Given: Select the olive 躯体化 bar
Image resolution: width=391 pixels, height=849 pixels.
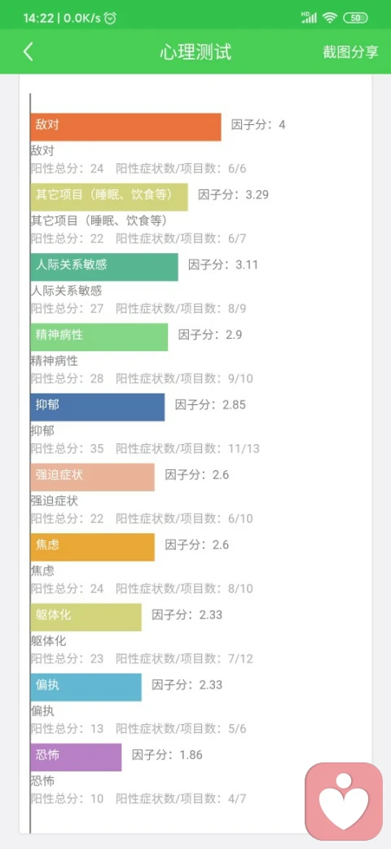Looking at the screenshot, I should (86, 617).
